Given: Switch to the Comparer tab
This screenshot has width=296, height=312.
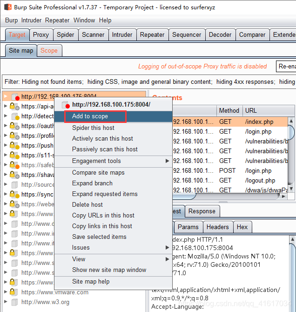Looking at the screenshot, I should point(252,35).
